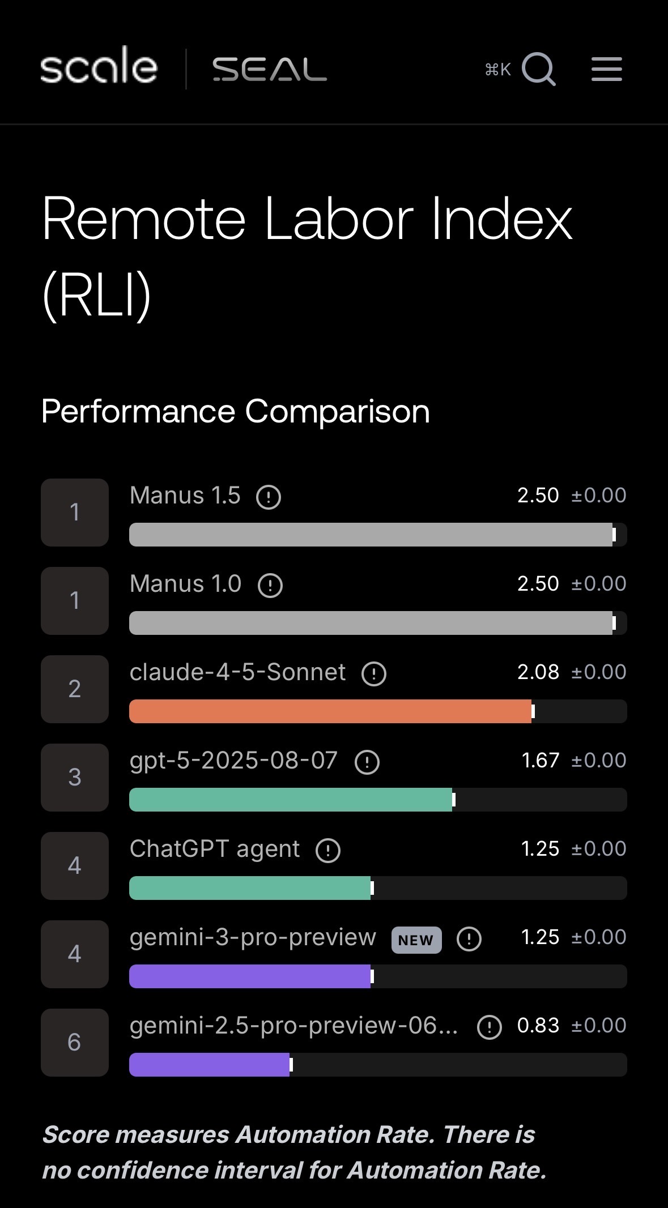Click the Scale logo
The height and width of the screenshot is (1208, 668).
(99, 67)
